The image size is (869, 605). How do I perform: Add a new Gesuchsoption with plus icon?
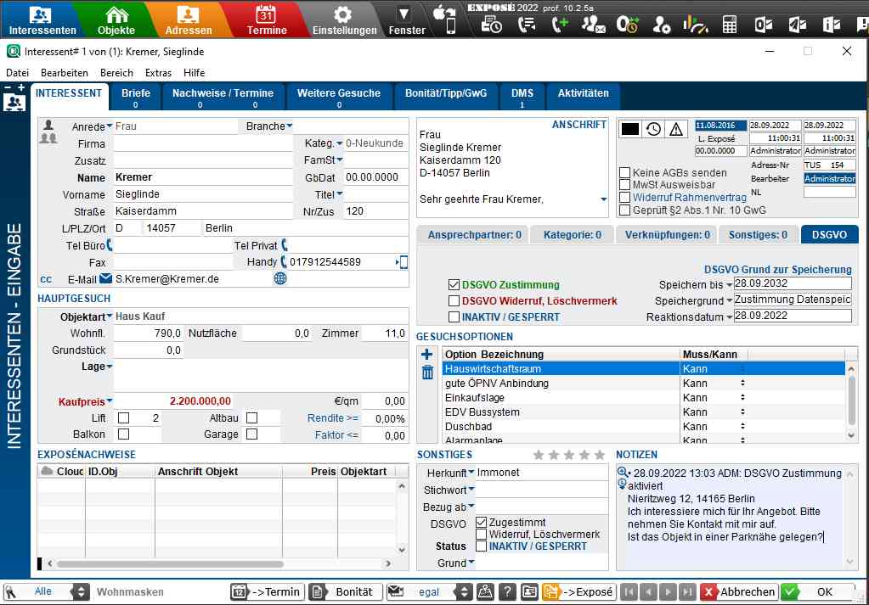(427, 355)
